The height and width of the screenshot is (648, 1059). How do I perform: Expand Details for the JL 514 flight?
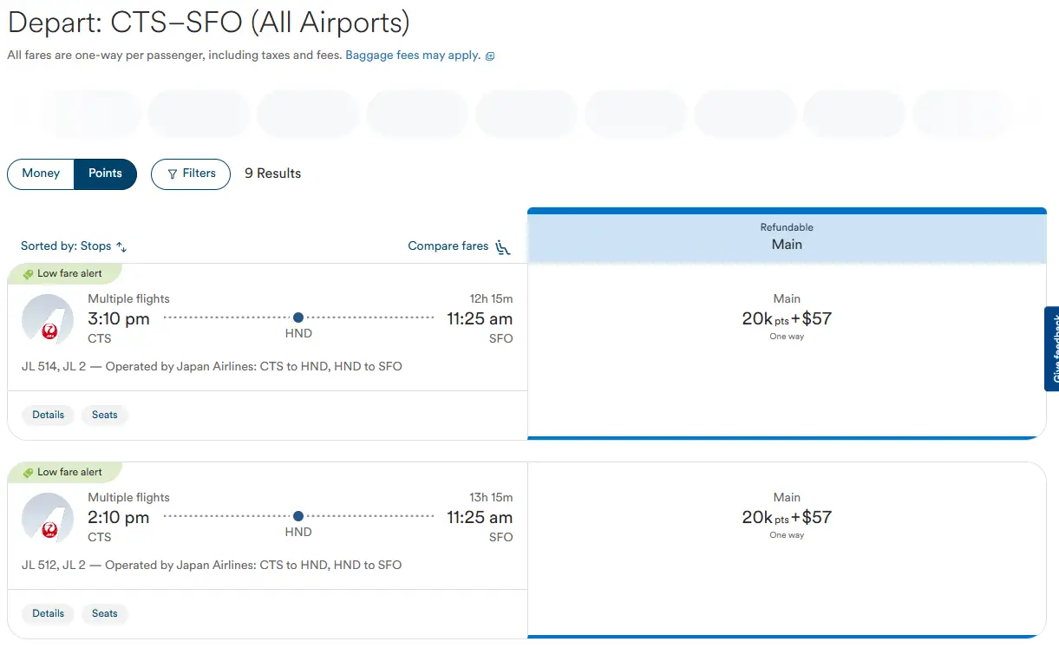pyautogui.click(x=49, y=415)
